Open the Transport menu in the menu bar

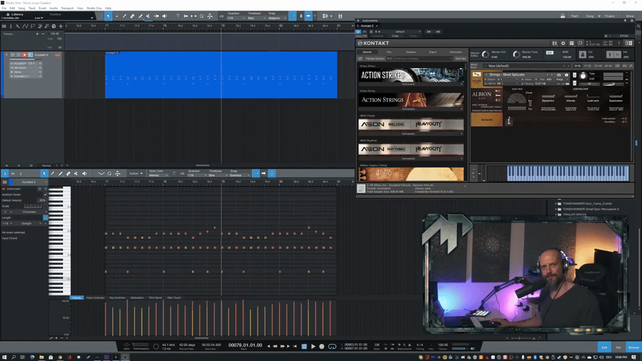pos(66,8)
